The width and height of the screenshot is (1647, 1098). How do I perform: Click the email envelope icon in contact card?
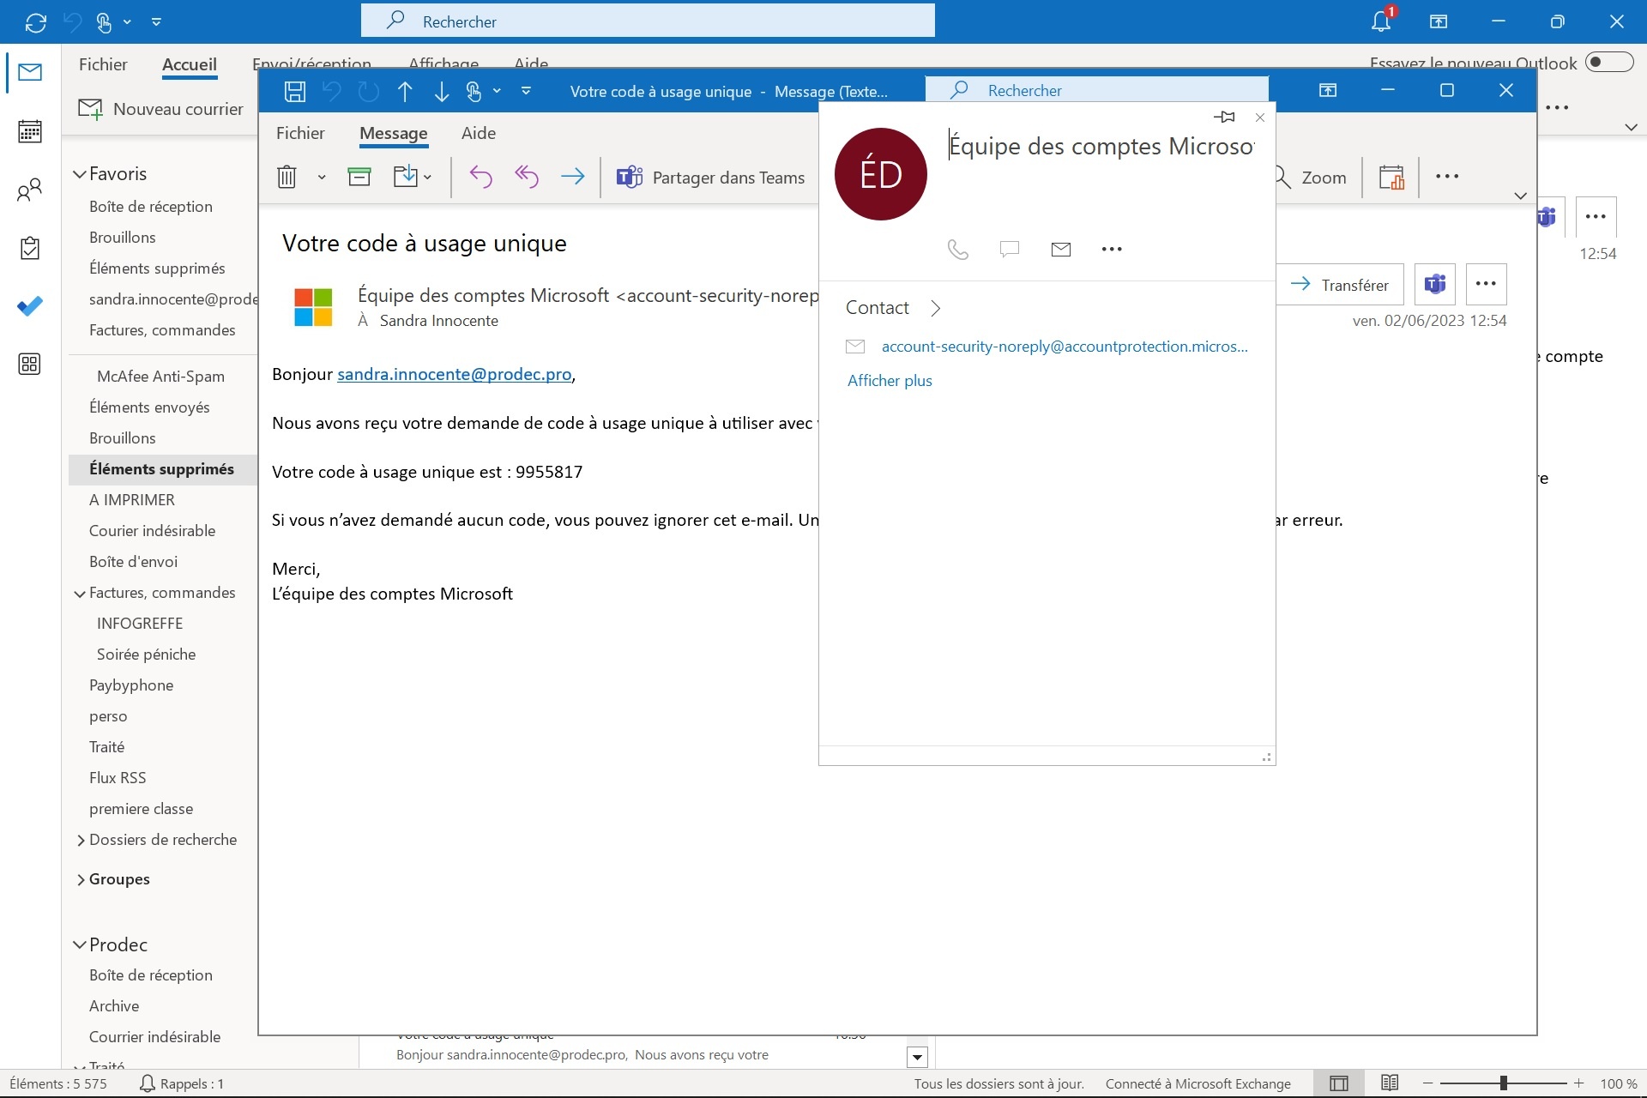tap(1060, 249)
